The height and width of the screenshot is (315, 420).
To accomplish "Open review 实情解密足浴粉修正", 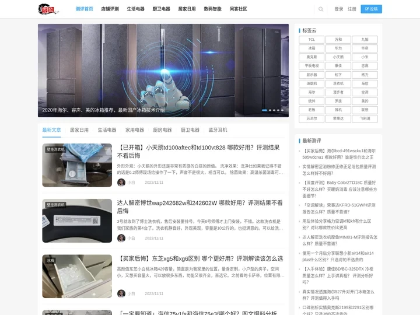I will tap(339, 170).
